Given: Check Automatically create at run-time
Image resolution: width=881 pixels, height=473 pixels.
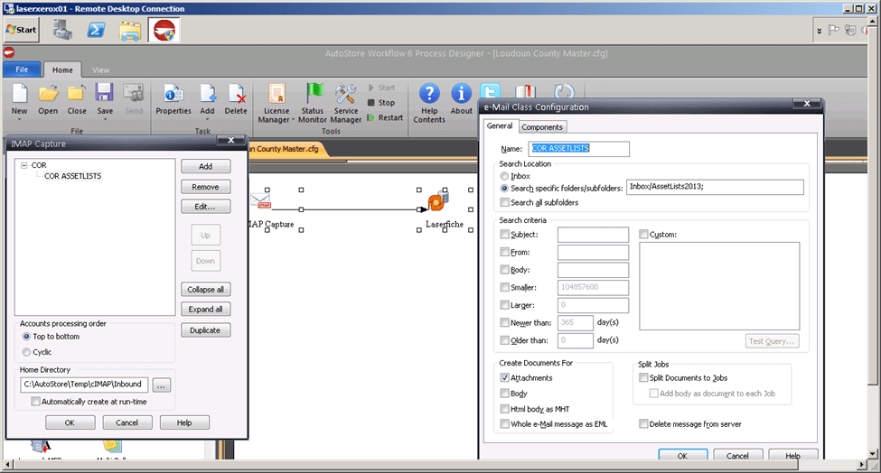Looking at the screenshot, I should coord(36,402).
